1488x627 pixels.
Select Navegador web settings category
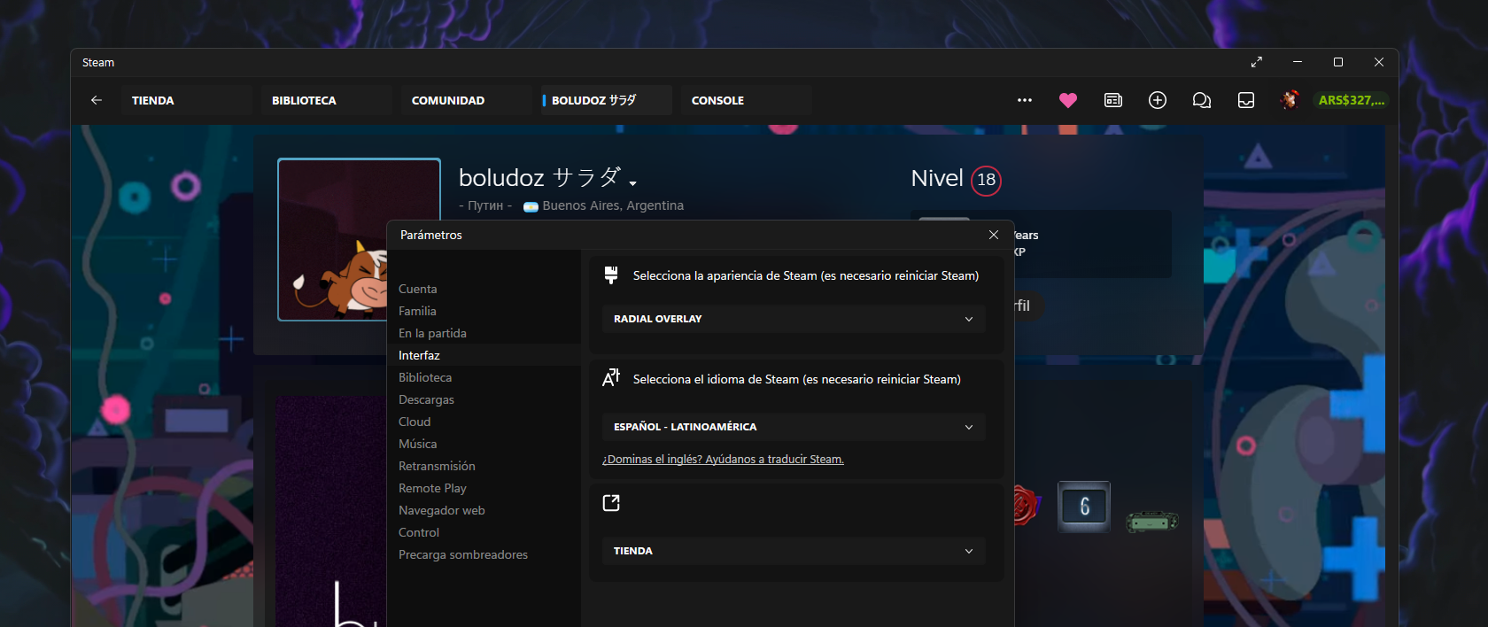tap(484, 510)
